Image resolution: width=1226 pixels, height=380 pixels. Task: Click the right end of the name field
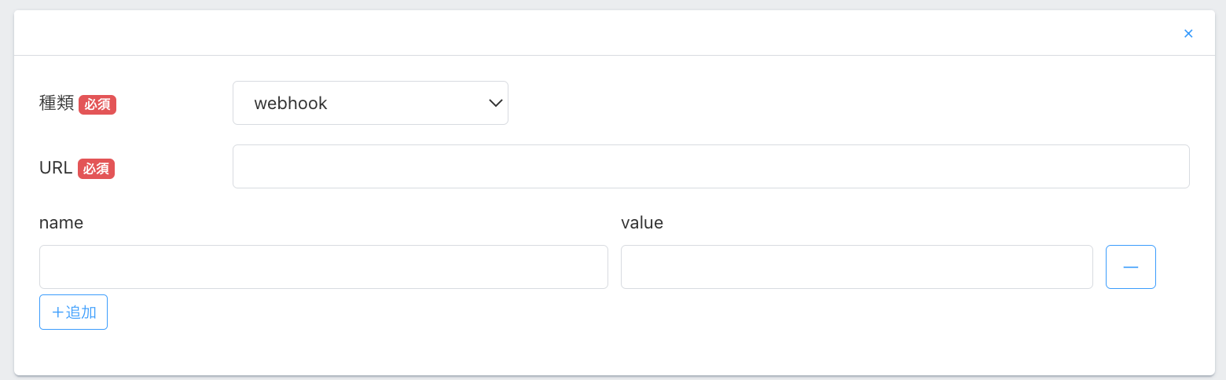click(589, 267)
